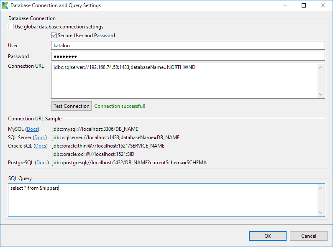Viewport: 333px width, 247px height.
Task: Confirm settings with the OK button
Action: coord(268,236)
